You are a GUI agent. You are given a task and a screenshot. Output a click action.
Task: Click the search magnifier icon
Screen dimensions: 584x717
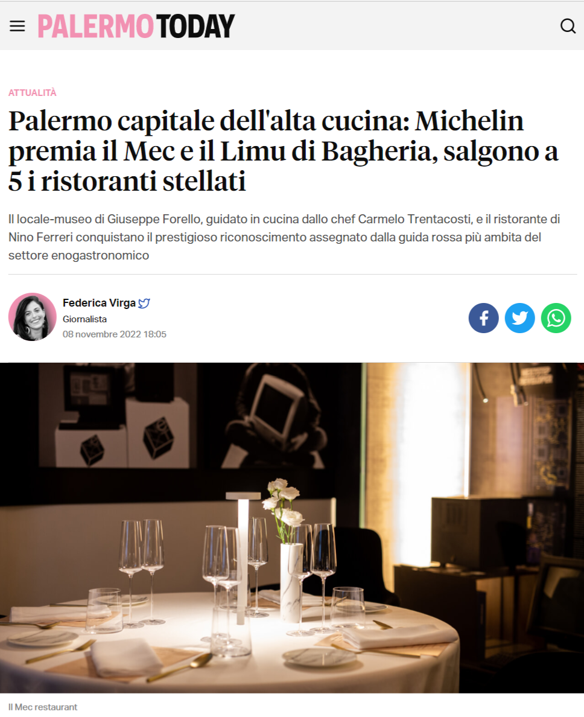pos(568,26)
